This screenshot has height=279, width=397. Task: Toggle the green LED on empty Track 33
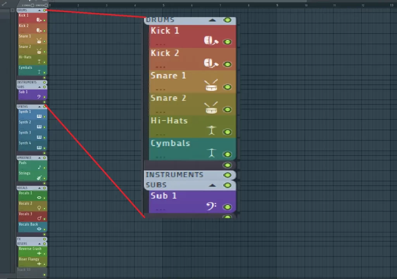pyautogui.click(x=44, y=275)
